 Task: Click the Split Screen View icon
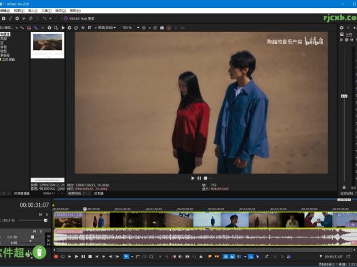click(90, 28)
